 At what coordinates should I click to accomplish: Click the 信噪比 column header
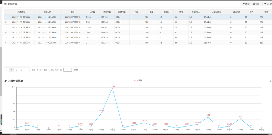coord(166,12)
